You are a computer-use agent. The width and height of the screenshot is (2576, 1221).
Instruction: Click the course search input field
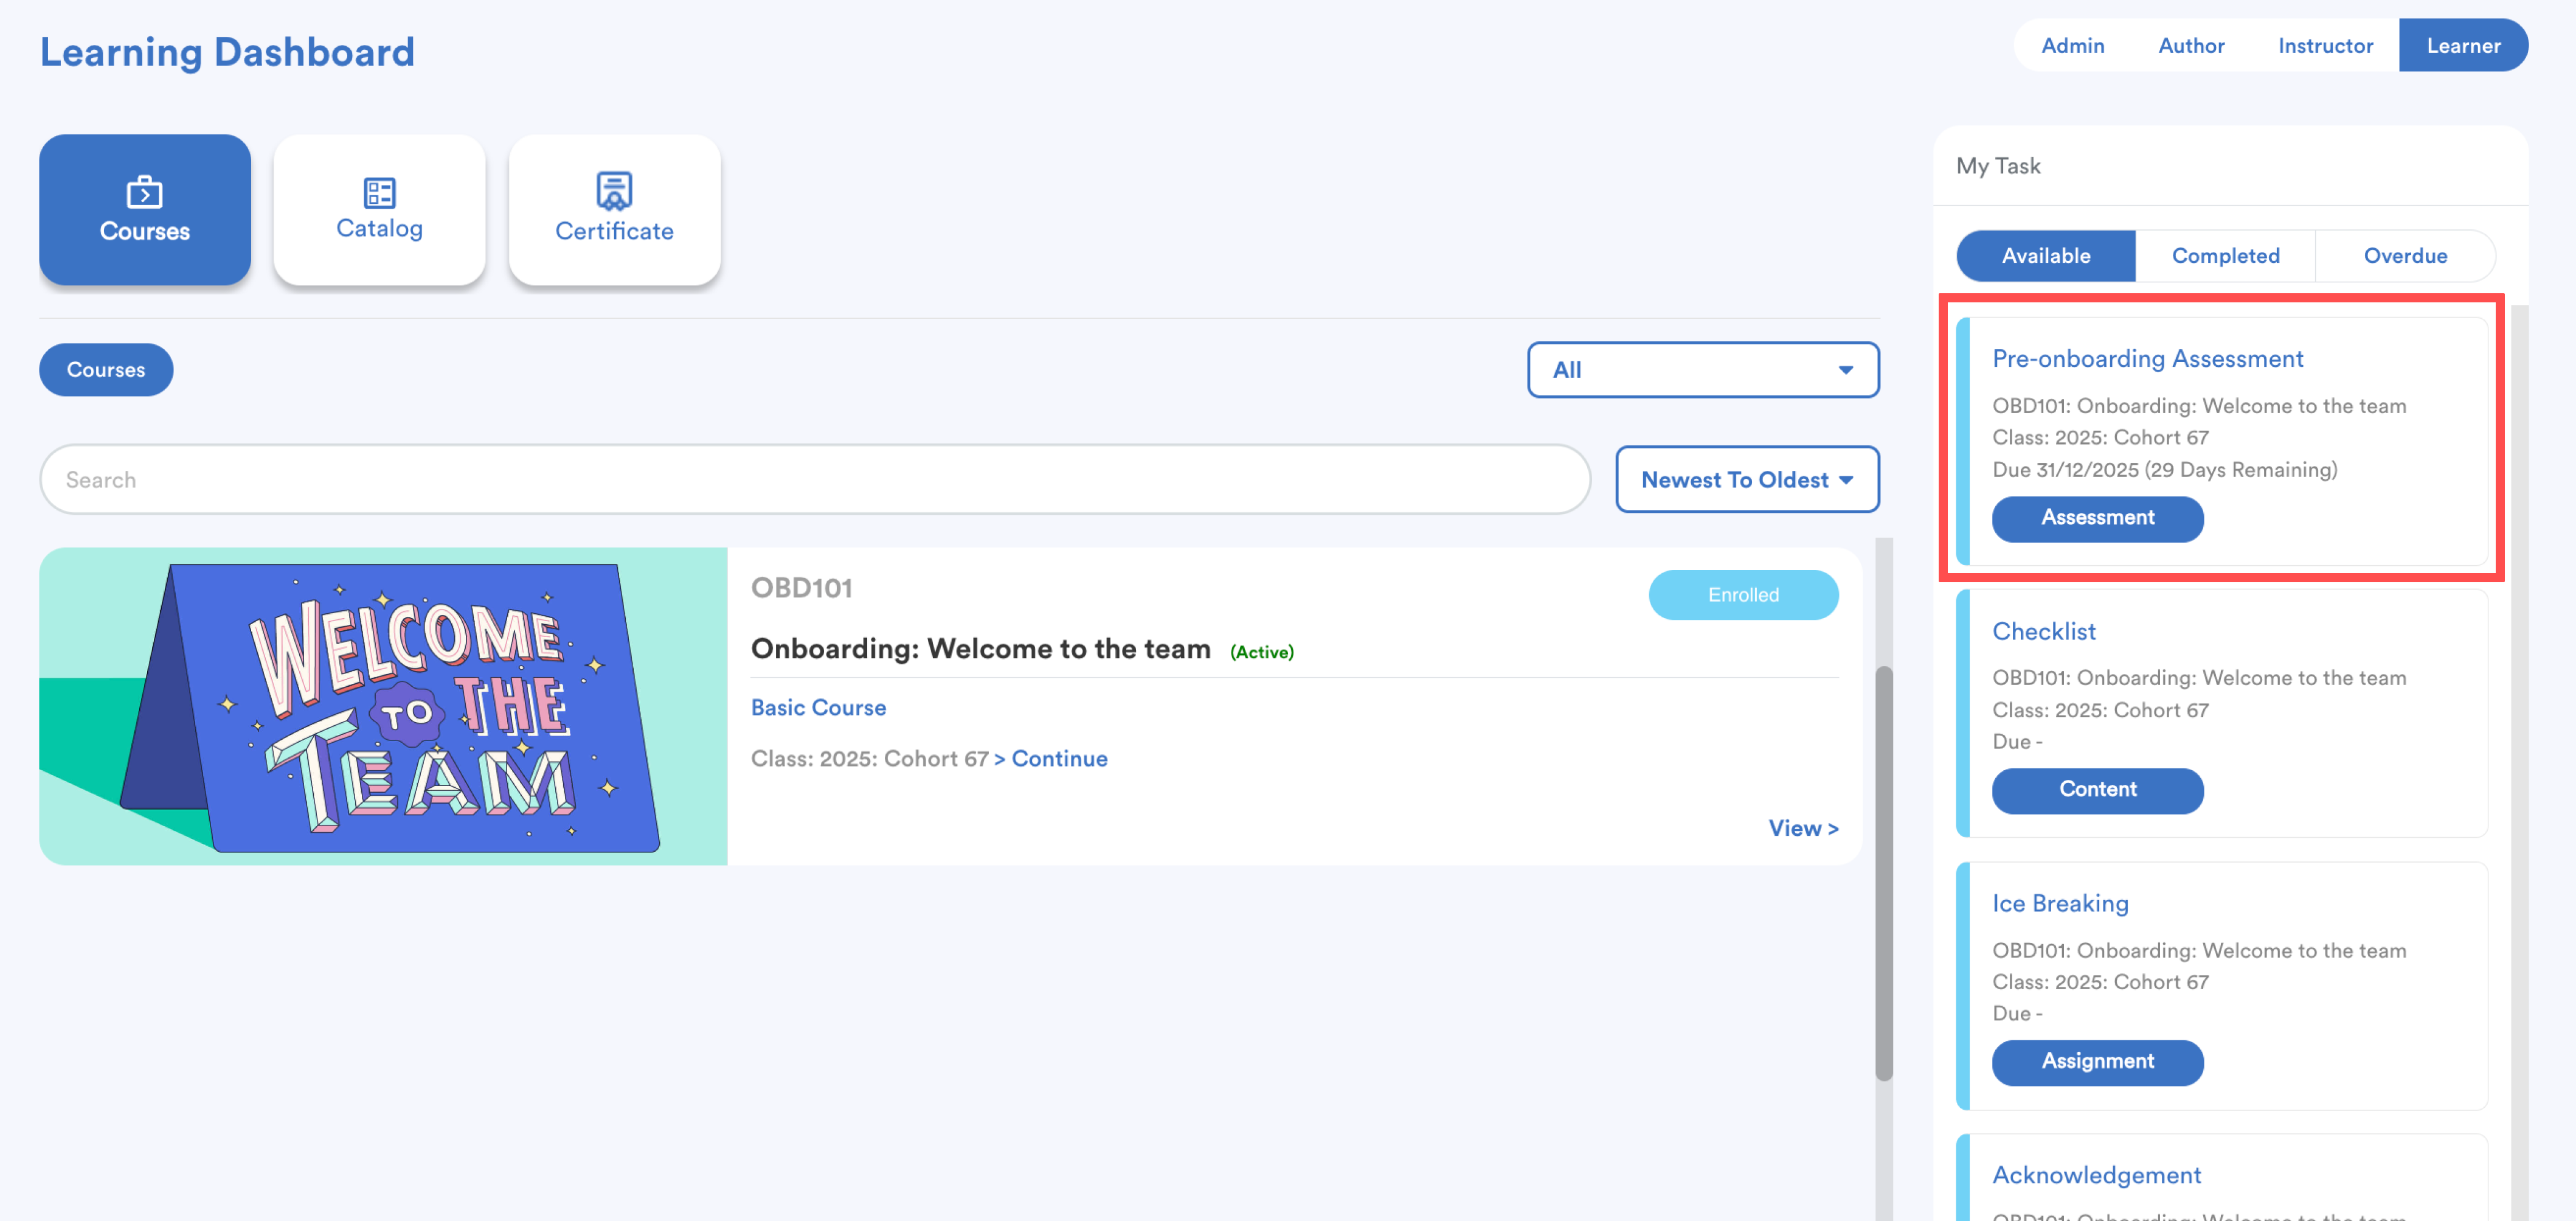pos(814,479)
